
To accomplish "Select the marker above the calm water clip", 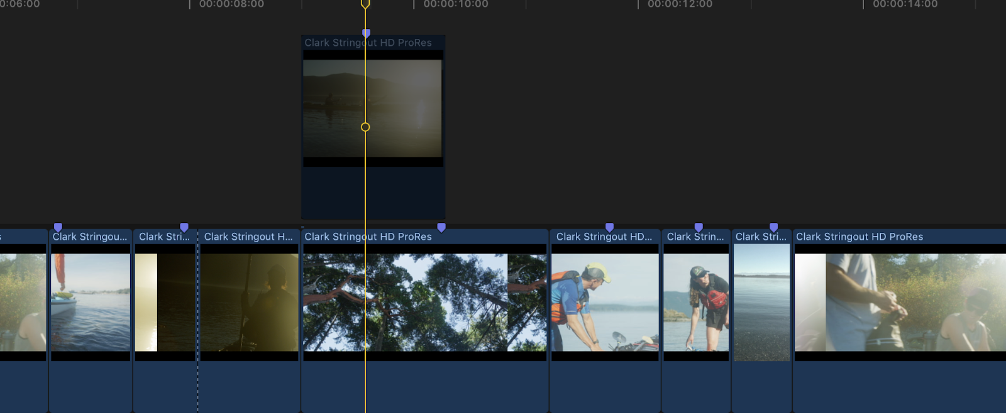I will click(774, 227).
